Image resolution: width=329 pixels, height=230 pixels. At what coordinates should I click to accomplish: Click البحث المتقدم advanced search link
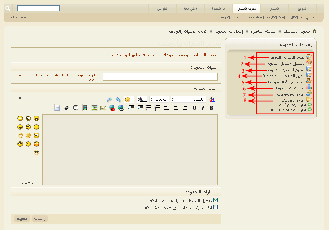pos(18,17)
